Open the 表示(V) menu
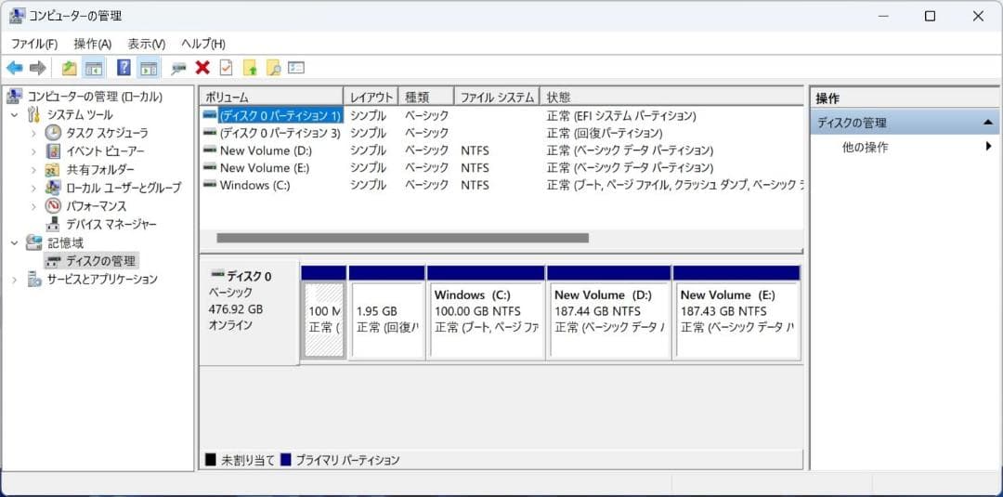The image size is (1003, 497). pos(146,45)
